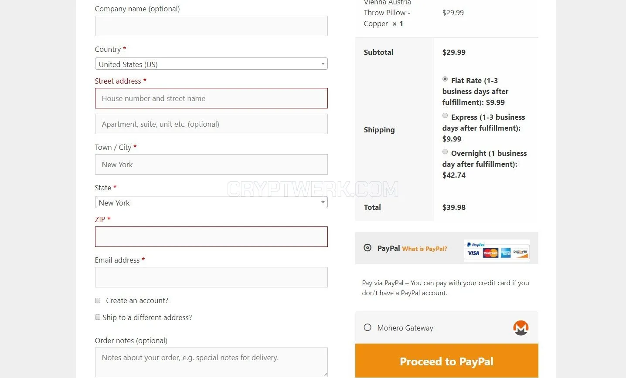Open the United States (US) country selector

click(211, 64)
